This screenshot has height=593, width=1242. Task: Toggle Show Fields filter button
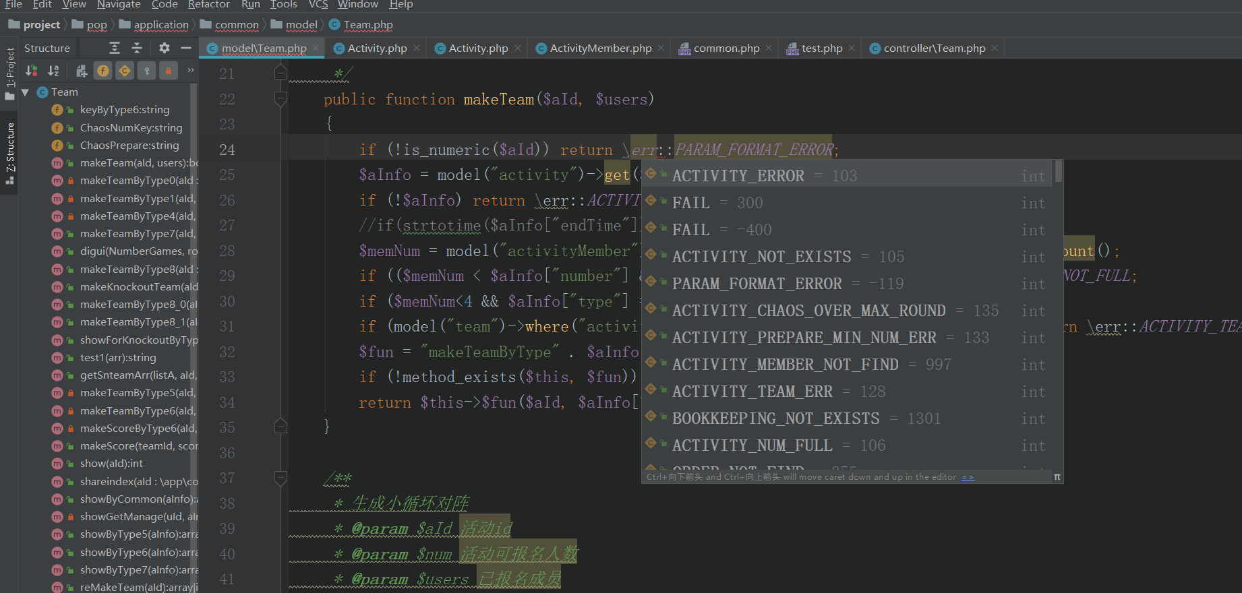[103, 71]
